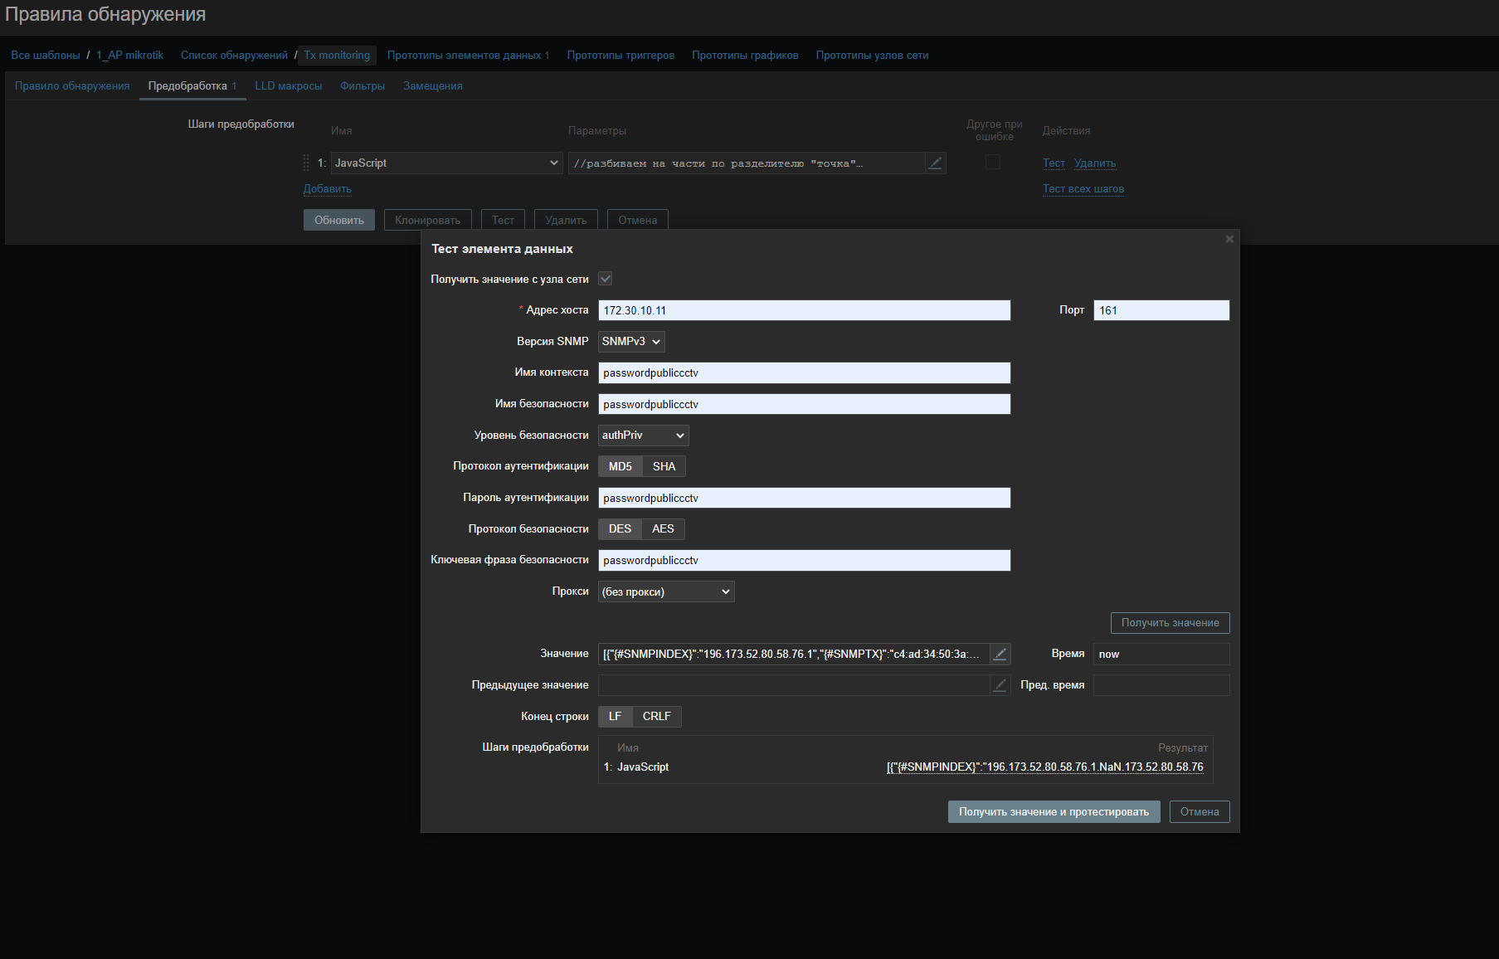1499x959 pixels.
Task: Select SHA authentication protocol
Action: 664,467
